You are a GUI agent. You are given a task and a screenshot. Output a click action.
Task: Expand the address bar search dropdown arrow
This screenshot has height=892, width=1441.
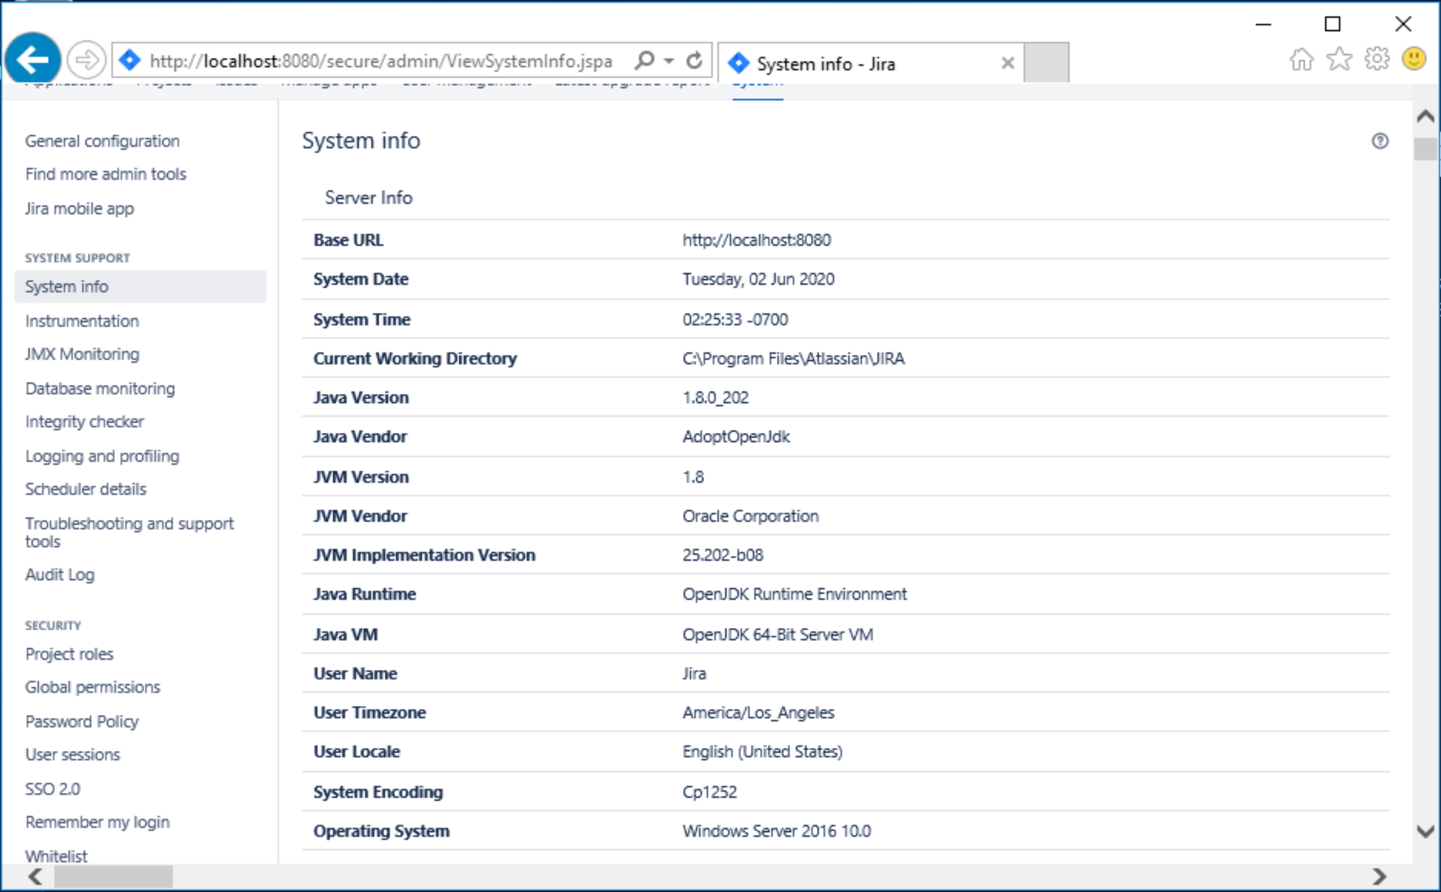[668, 61]
